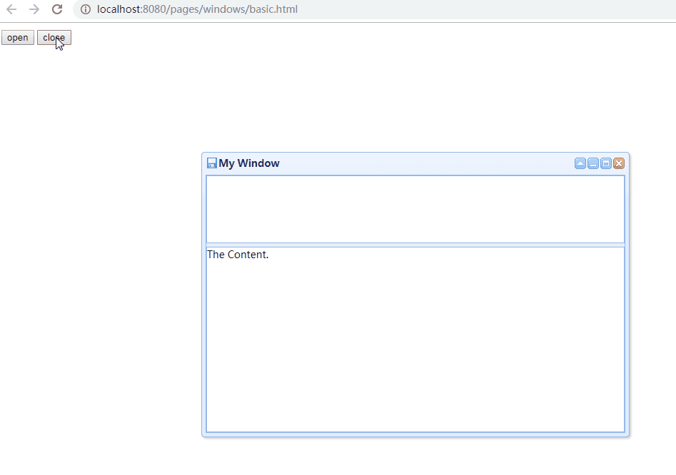Click the browser forward arrow
The image size is (676, 475).
[34, 10]
